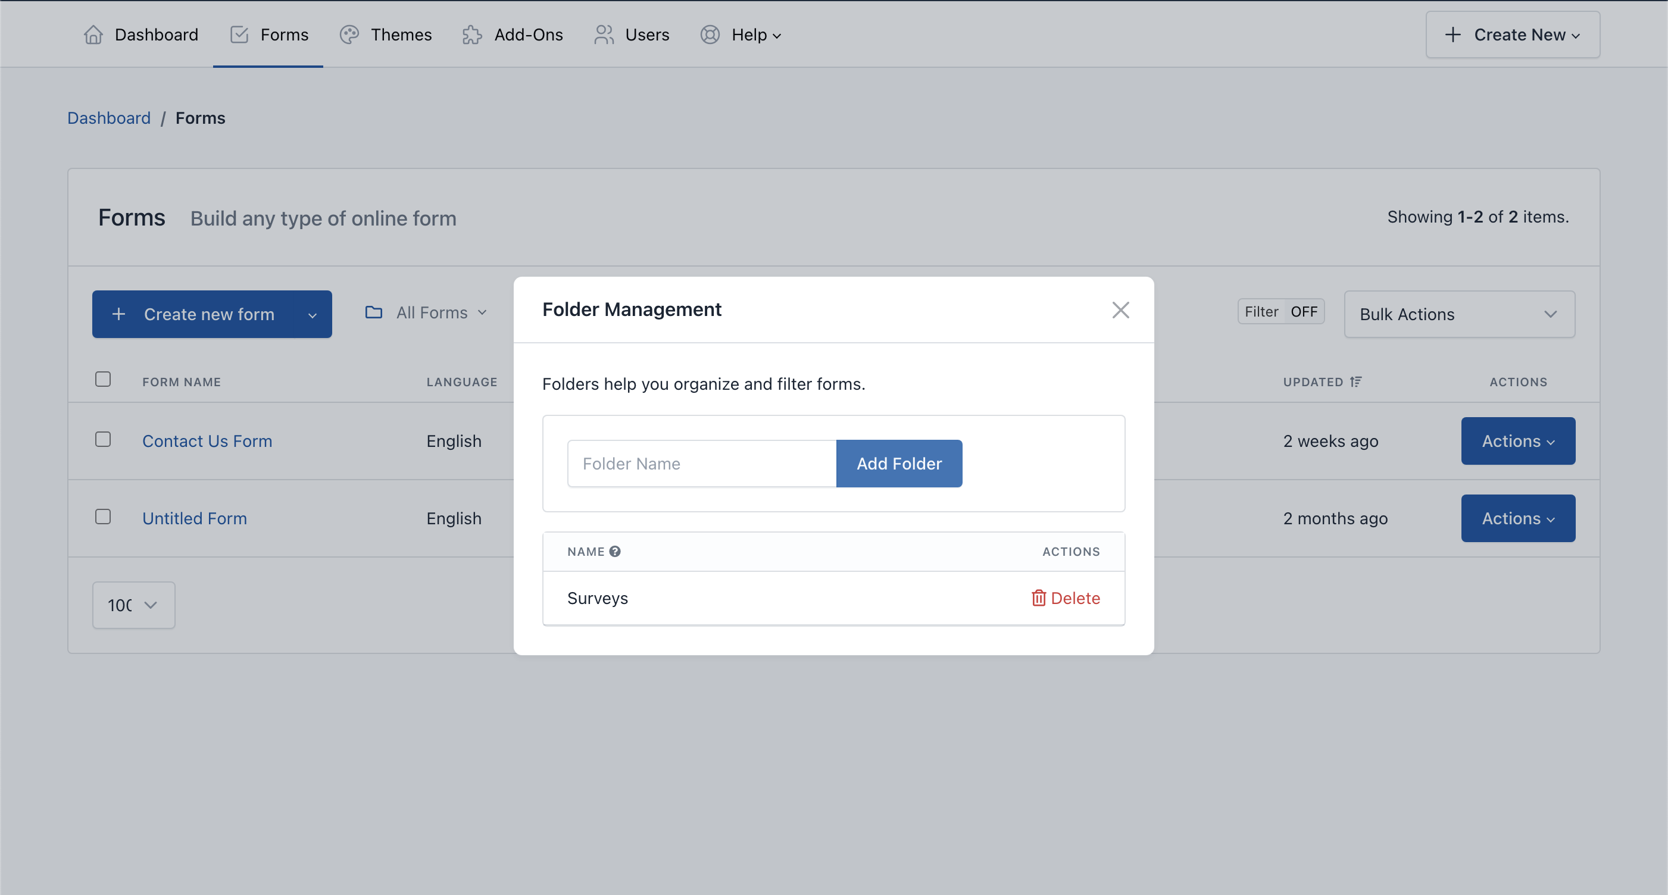Click the Create new form button

pyautogui.click(x=212, y=314)
